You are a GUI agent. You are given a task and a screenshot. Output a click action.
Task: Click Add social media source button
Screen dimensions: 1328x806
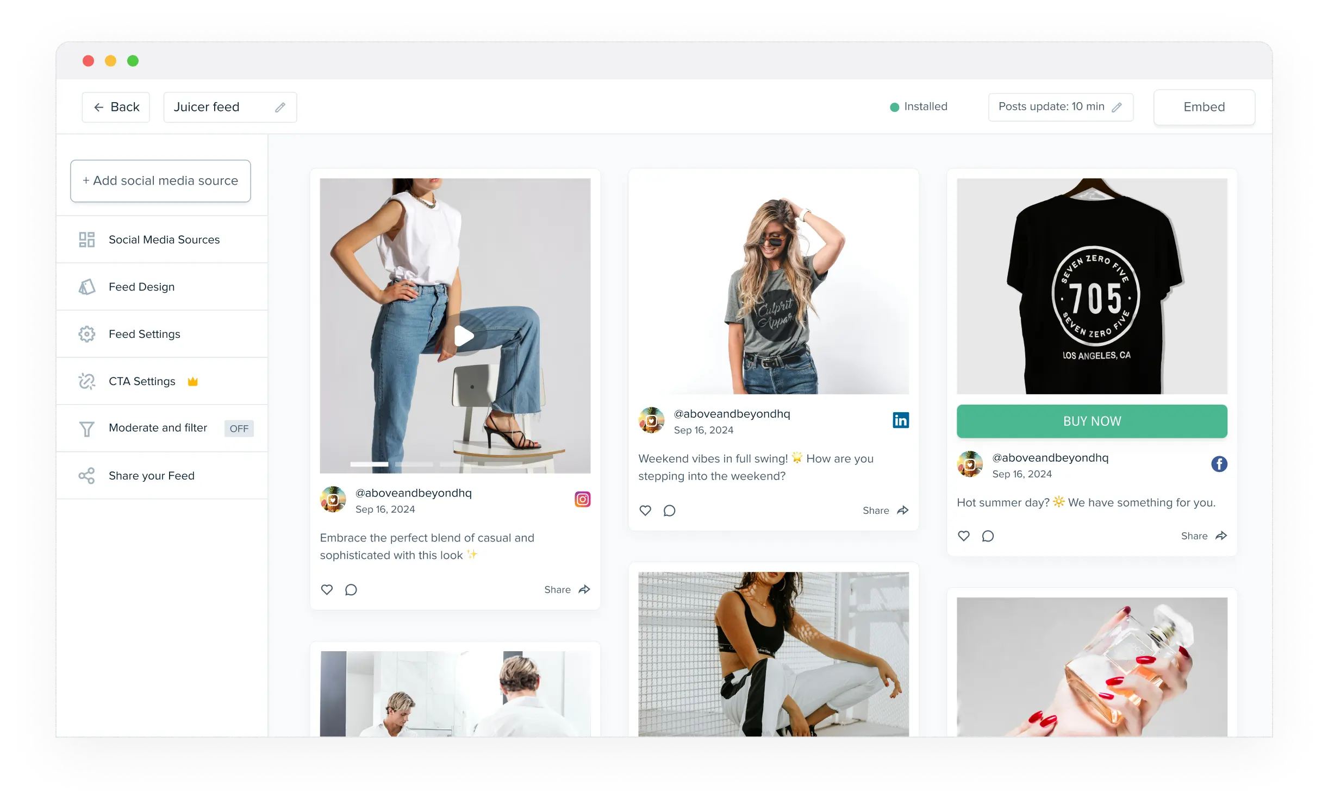[160, 180]
